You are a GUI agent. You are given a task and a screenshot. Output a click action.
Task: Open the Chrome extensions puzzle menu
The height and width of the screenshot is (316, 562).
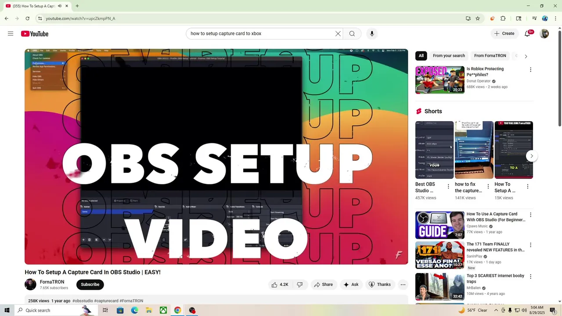click(x=503, y=18)
